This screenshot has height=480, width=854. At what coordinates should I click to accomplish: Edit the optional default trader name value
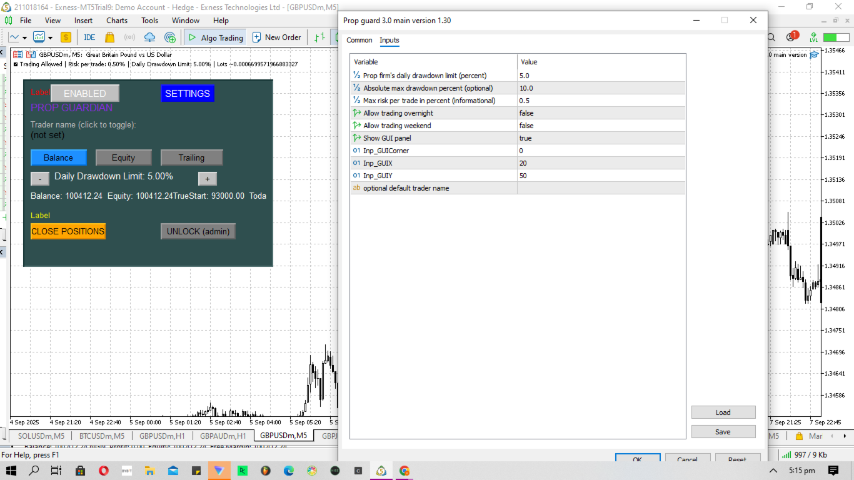(x=601, y=188)
